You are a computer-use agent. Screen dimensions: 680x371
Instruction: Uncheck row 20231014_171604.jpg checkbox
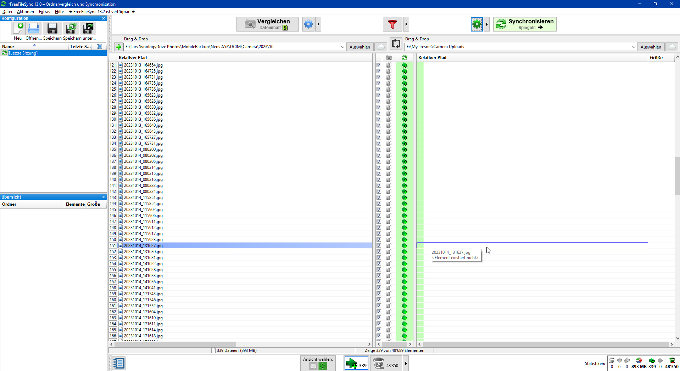pos(379,312)
